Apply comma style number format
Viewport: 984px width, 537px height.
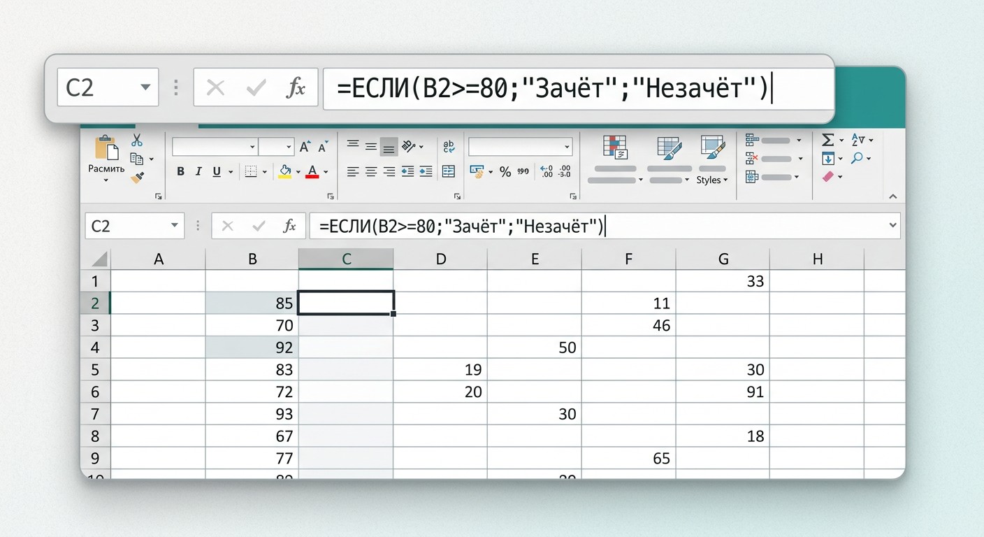[x=523, y=171]
